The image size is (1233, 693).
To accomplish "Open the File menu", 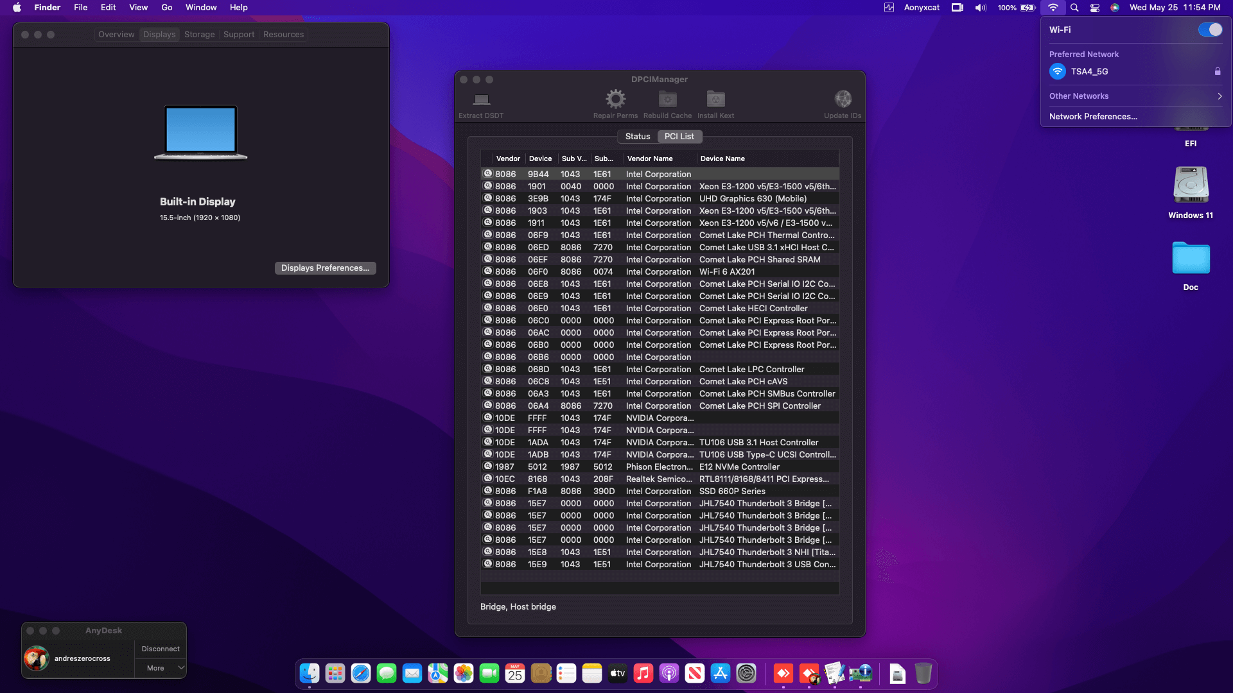I will point(80,8).
